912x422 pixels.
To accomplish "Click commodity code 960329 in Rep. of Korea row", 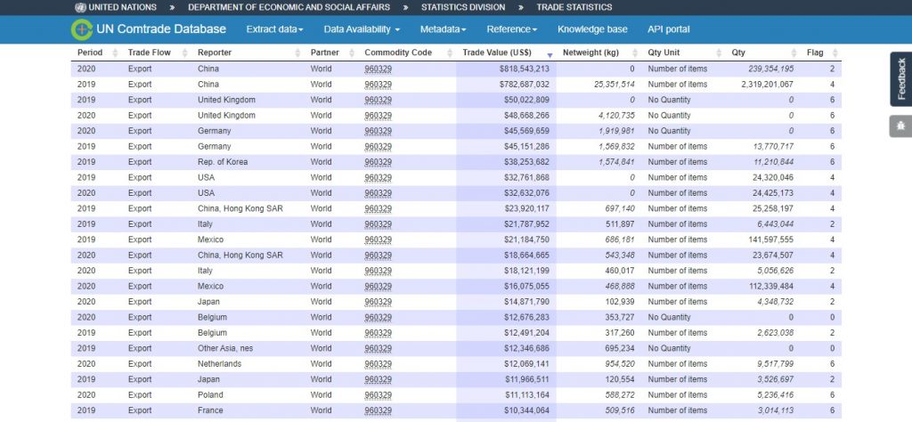I will [378, 162].
